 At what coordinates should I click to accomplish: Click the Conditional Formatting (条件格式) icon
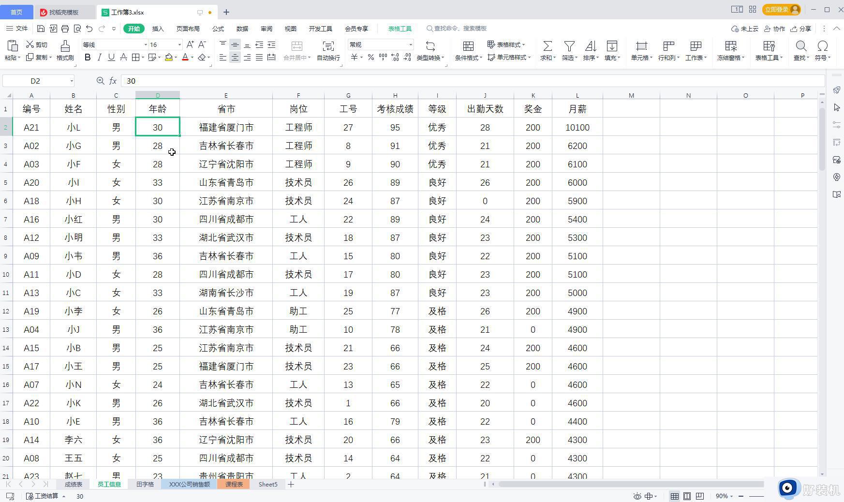pos(468,46)
